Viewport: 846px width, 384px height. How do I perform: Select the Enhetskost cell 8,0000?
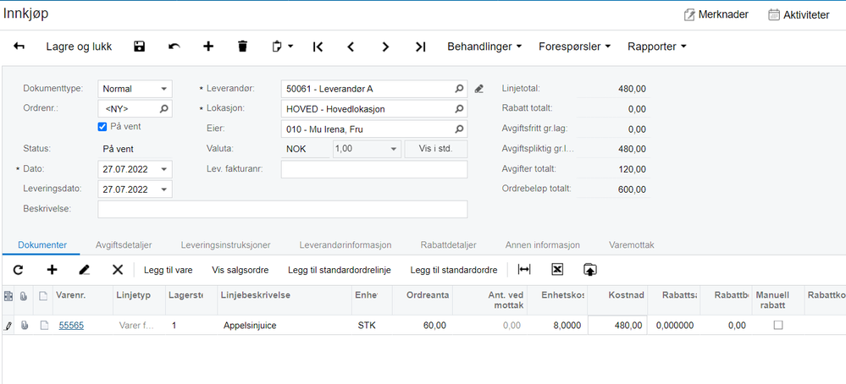coord(557,326)
